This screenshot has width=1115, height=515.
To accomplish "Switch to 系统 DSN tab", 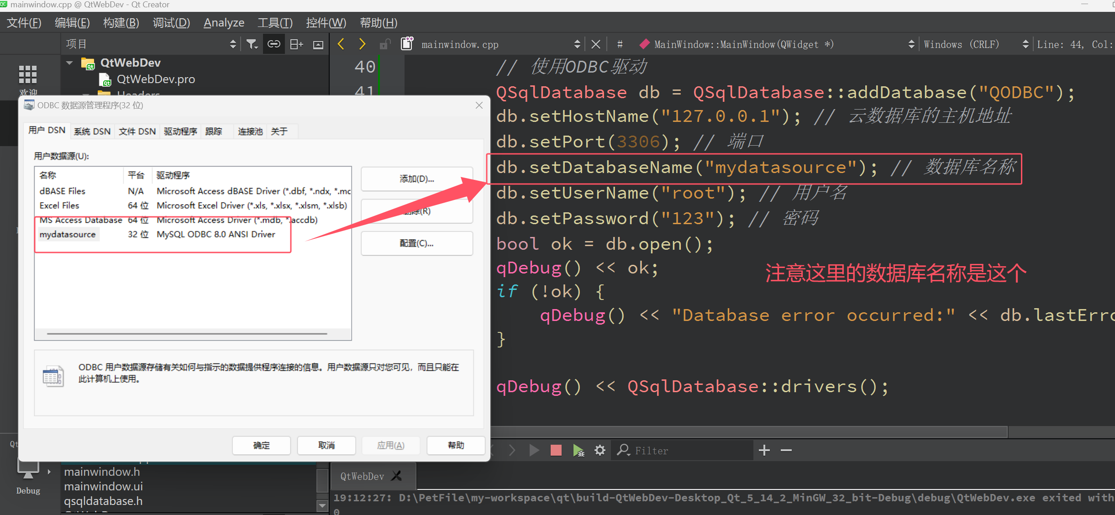I will [x=92, y=131].
